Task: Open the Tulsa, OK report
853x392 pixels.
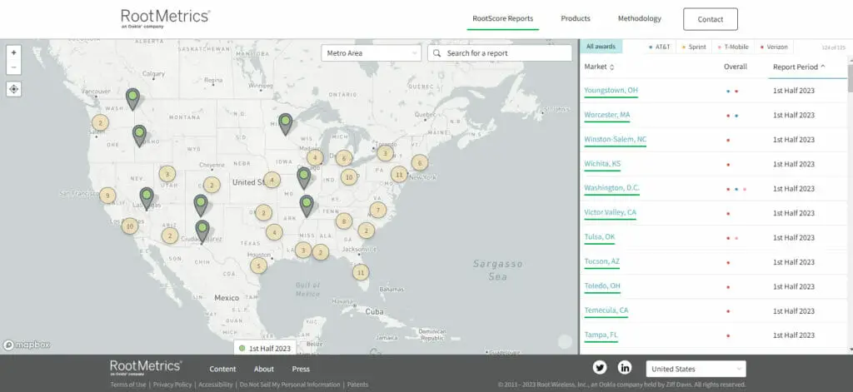Action: 600,237
